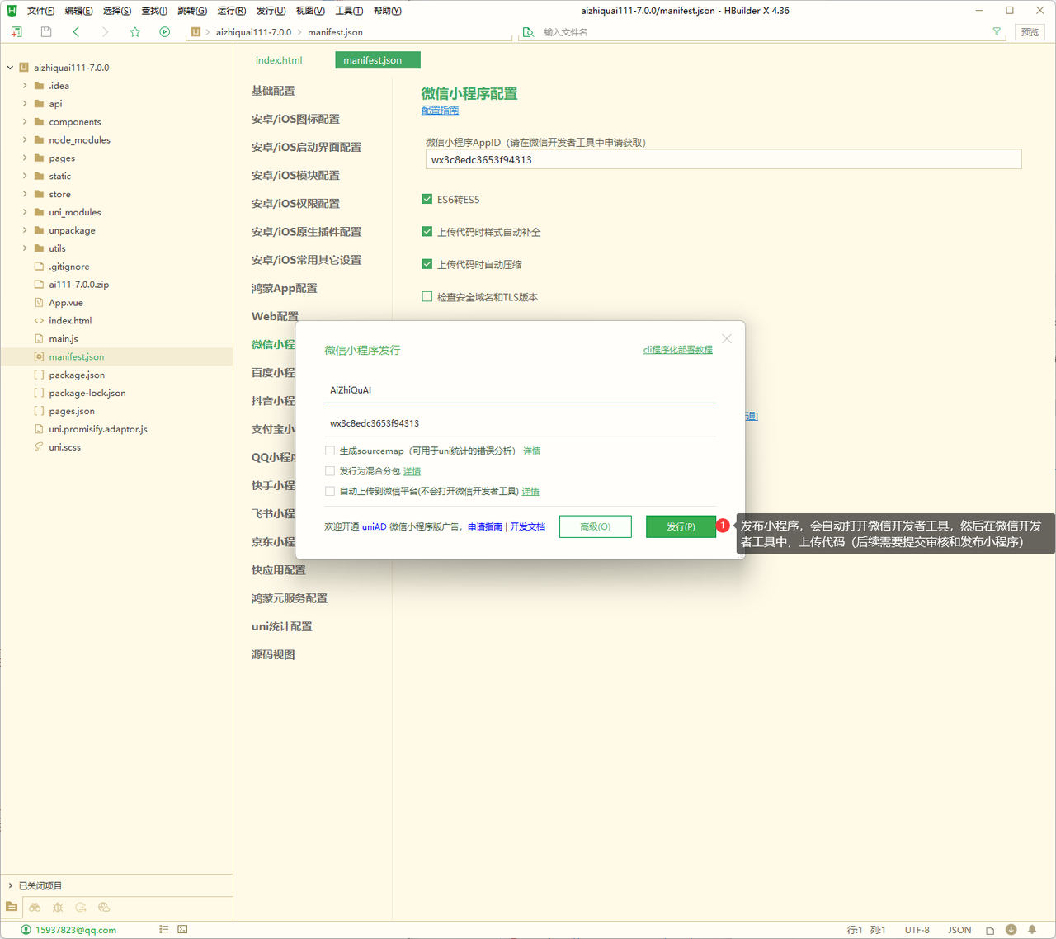Open the uniAD link in dialog
This screenshot has height=939, width=1056.
[x=374, y=526]
